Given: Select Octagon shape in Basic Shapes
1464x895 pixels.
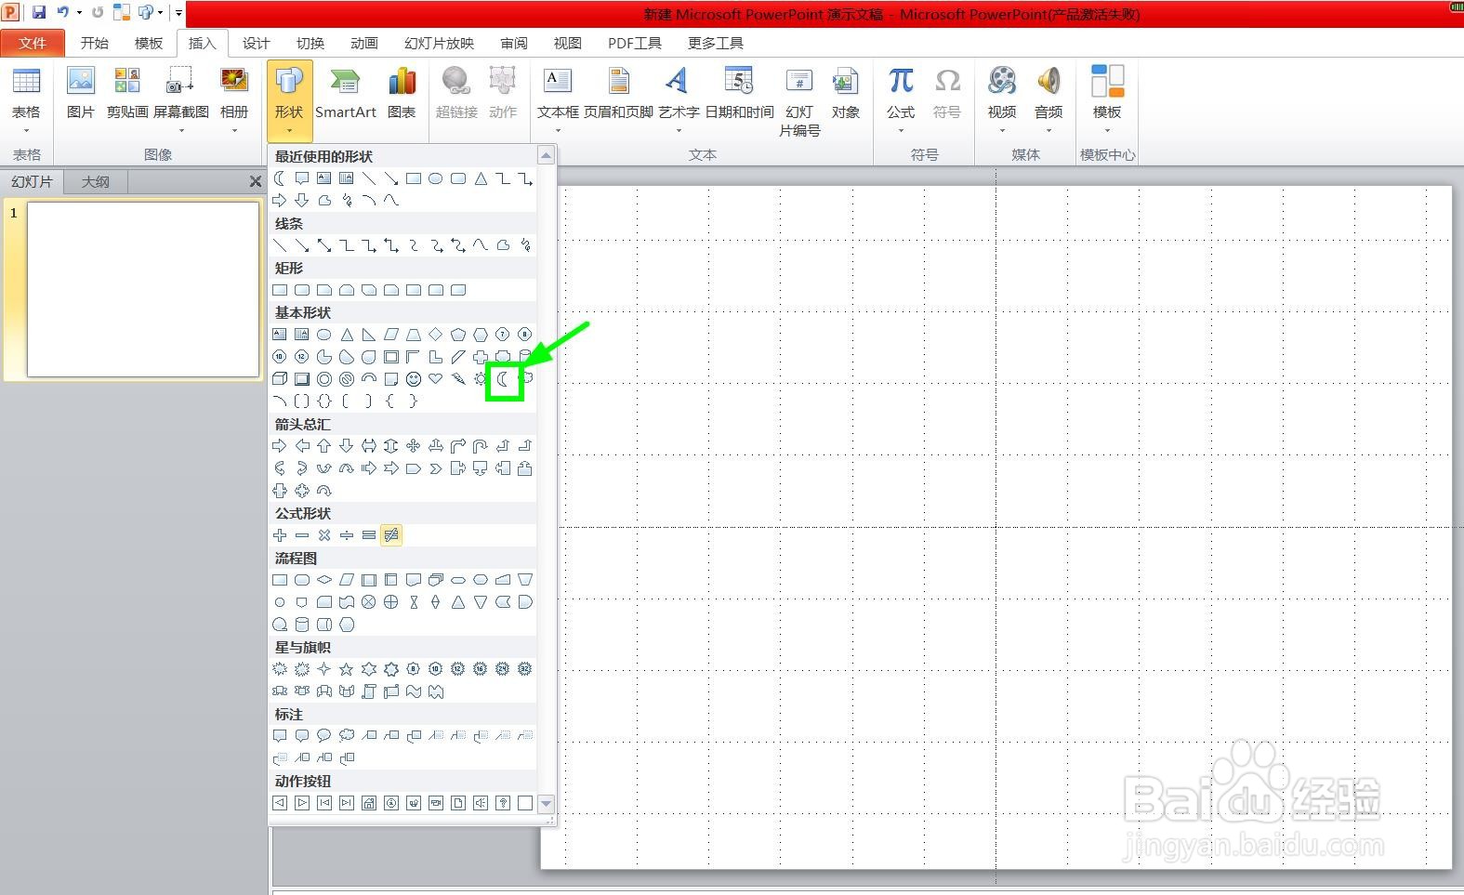Looking at the screenshot, I should [525, 335].
